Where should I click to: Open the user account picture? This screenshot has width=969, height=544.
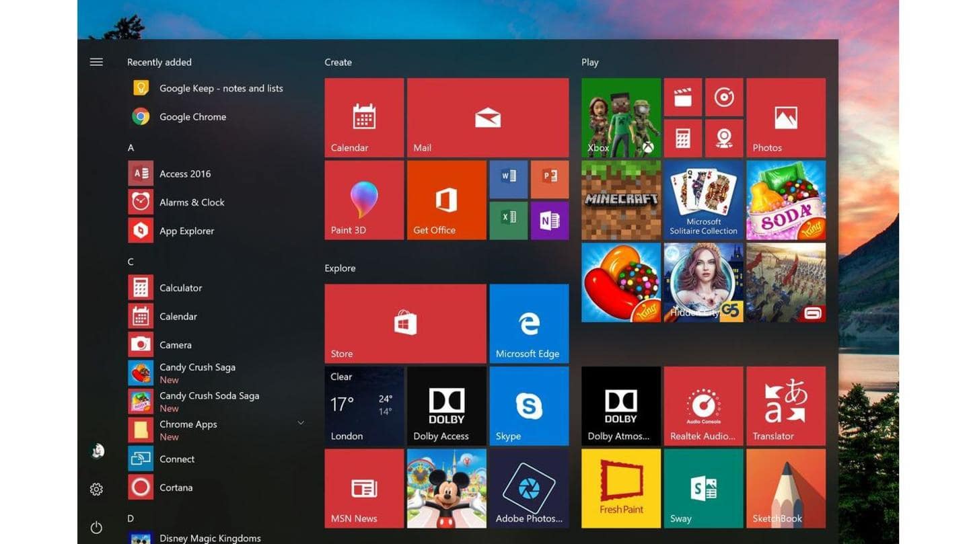coord(97,451)
